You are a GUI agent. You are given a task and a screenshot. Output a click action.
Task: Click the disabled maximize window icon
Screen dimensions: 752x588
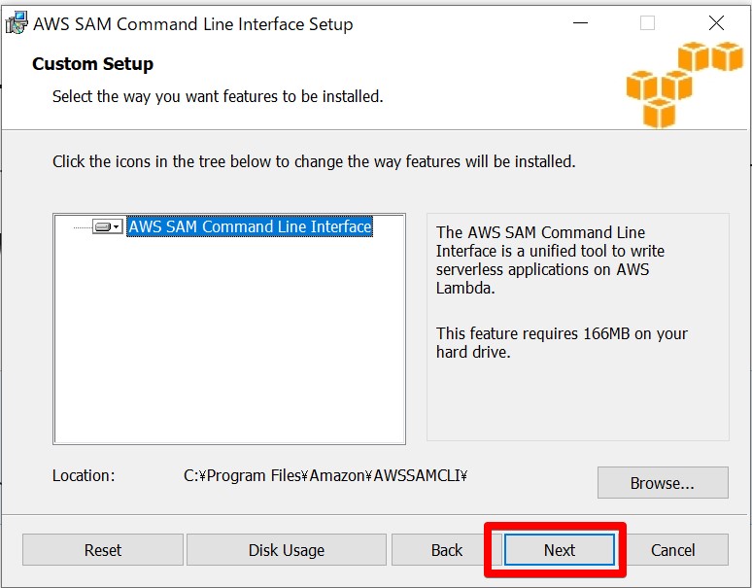coord(647,22)
